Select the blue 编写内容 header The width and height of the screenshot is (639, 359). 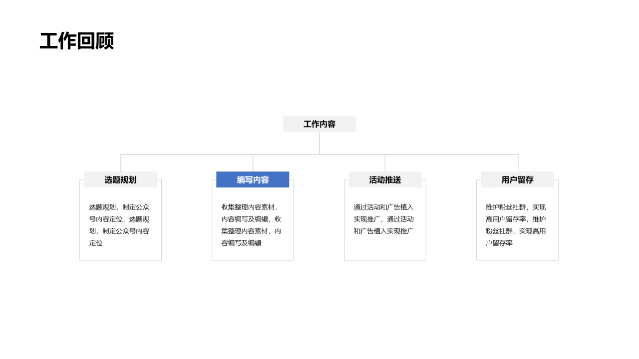click(253, 179)
